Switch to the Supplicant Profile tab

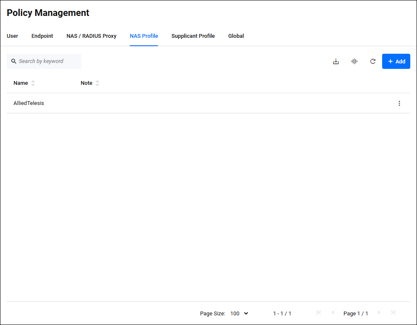(x=193, y=36)
